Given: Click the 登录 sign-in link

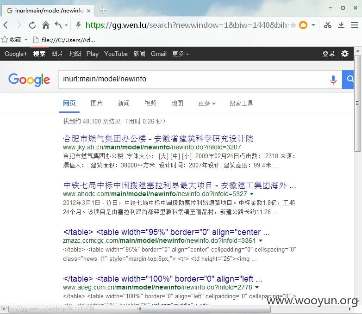Looking at the screenshot, I should 329,54.
